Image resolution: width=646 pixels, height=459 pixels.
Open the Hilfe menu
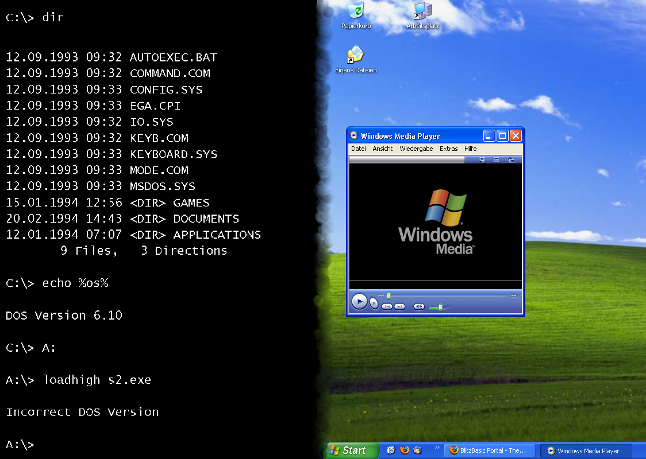pyautogui.click(x=471, y=149)
